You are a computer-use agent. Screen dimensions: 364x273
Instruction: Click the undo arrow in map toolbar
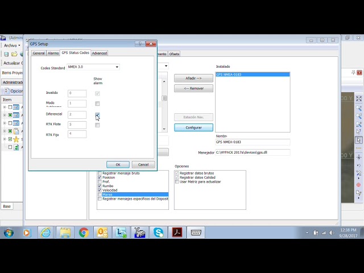click(359, 166)
